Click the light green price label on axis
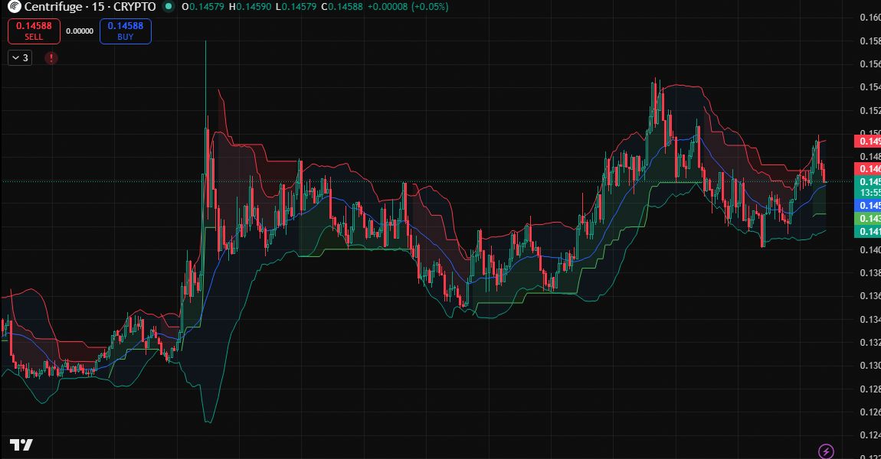Image resolution: width=881 pixels, height=459 pixels. click(x=866, y=219)
